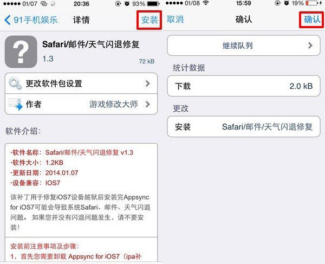This screenshot has width=325, height=264.
Task: Click the gear icon beside 更改软件包设置
Action: [15, 83]
